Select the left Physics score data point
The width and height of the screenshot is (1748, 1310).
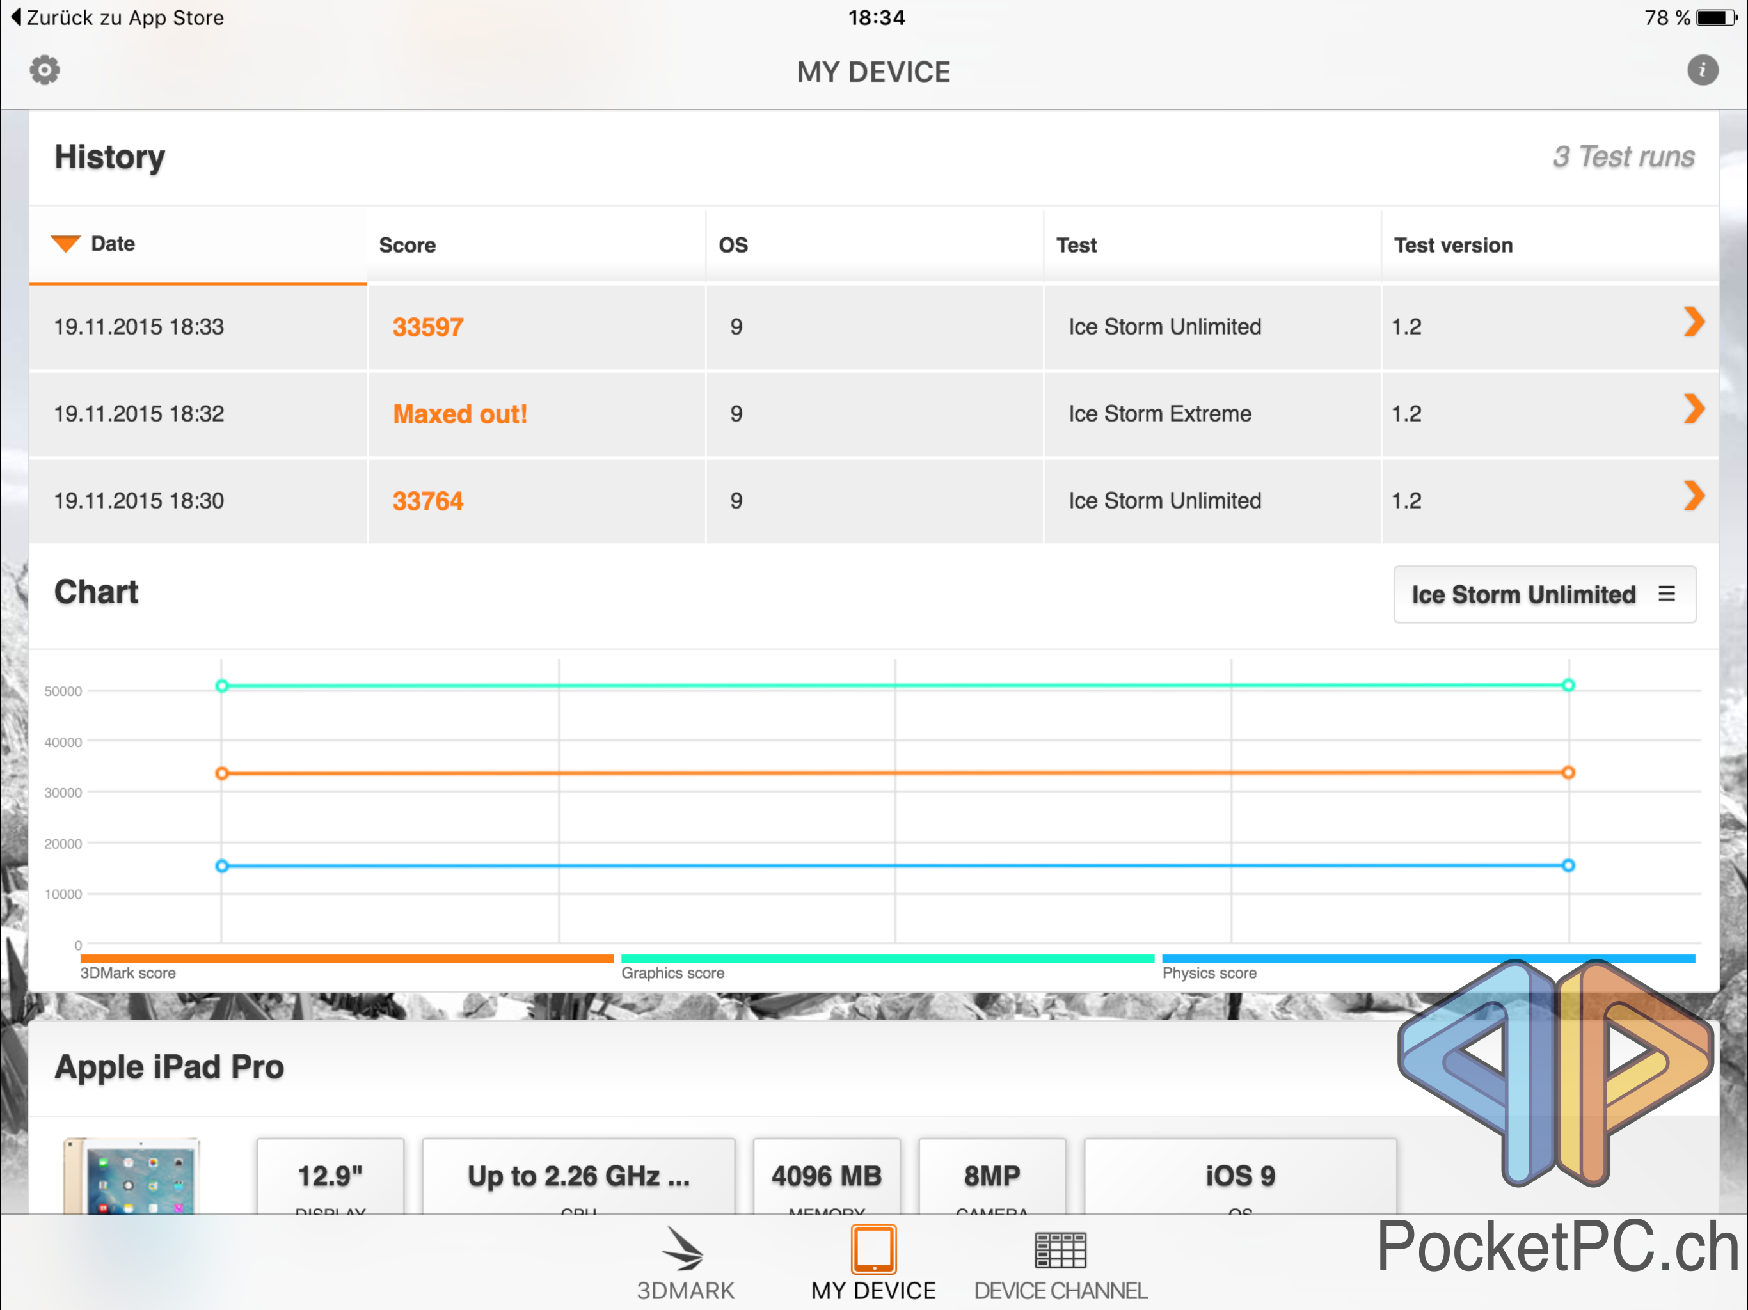coord(222,866)
